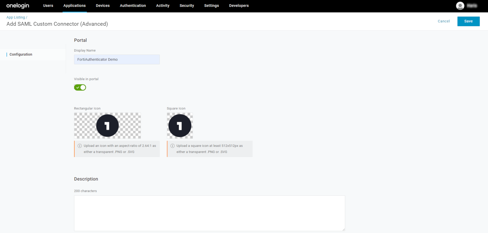Open the Activity menu
This screenshot has width=488, height=233.
pyautogui.click(x=163, y=6)
